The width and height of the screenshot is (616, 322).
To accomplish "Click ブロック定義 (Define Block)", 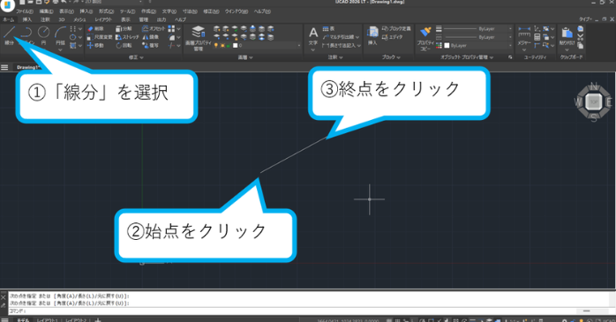I will click(x=396, y=28).
